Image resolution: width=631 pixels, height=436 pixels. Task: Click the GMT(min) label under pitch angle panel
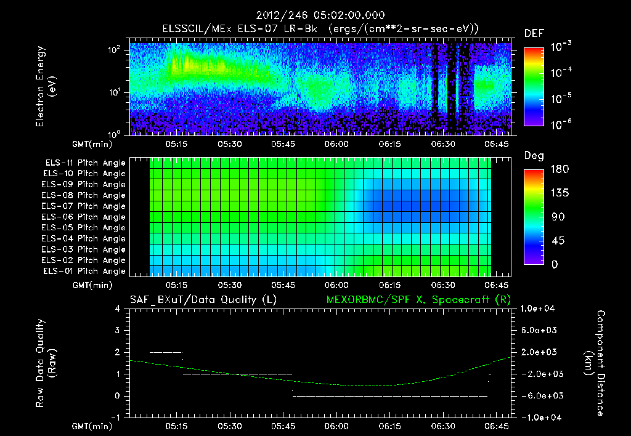92,285
